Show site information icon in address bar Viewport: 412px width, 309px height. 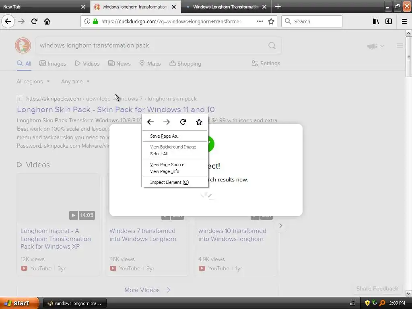pyautogui.click(x=87, y=21)
